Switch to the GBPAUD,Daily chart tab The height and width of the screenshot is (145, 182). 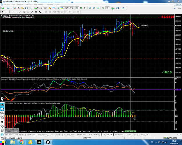(x=94, y=135)
